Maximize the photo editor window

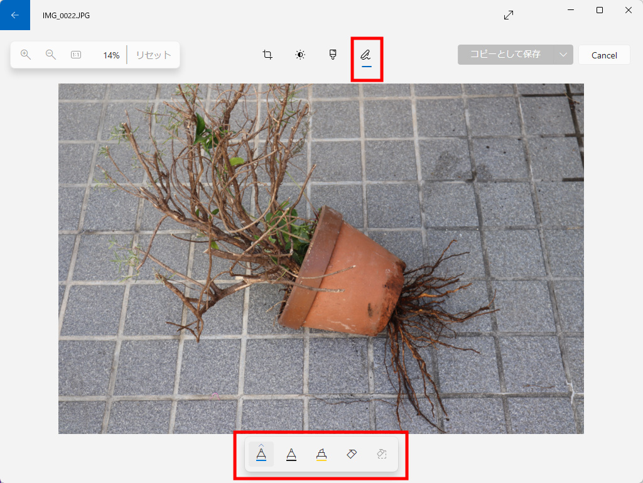pyautogui.click(x=600, y=10)
